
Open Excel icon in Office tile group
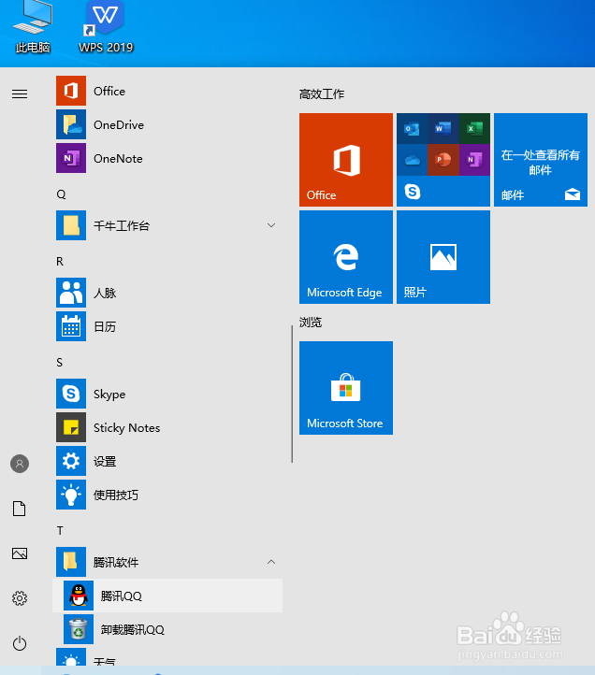(475, 128)
